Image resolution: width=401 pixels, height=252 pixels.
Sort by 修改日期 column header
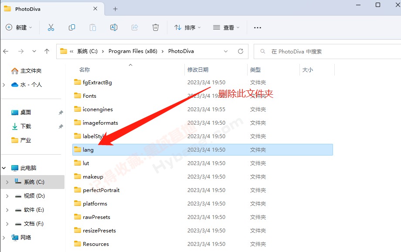coord(198,70)
